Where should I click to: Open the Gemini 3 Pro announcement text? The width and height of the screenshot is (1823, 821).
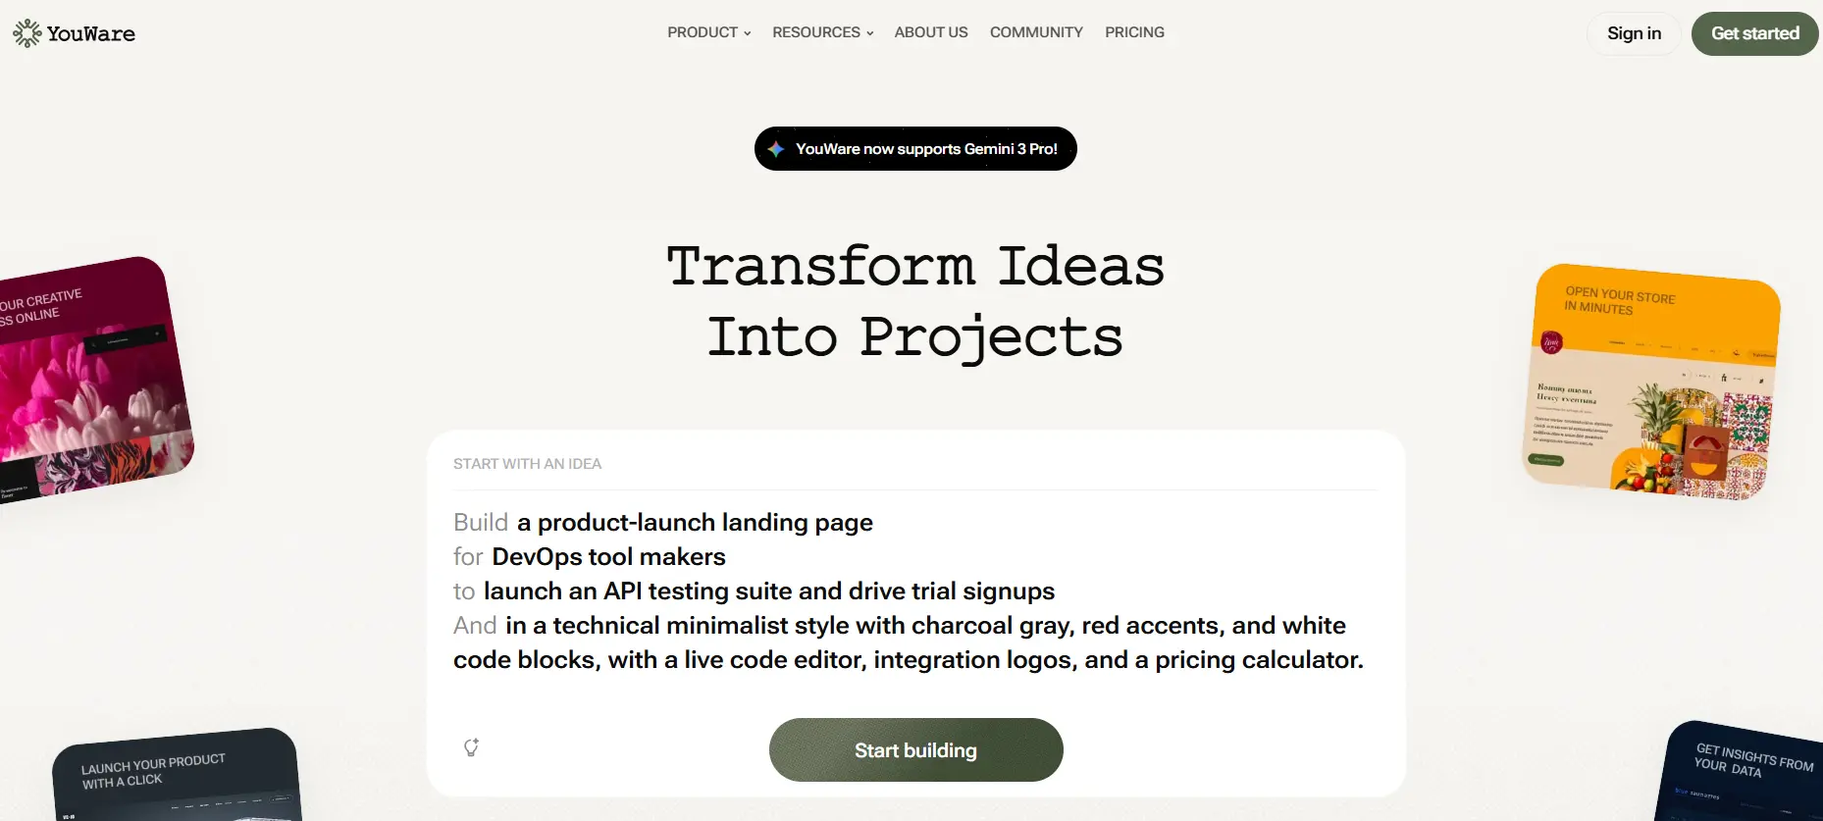926,149
